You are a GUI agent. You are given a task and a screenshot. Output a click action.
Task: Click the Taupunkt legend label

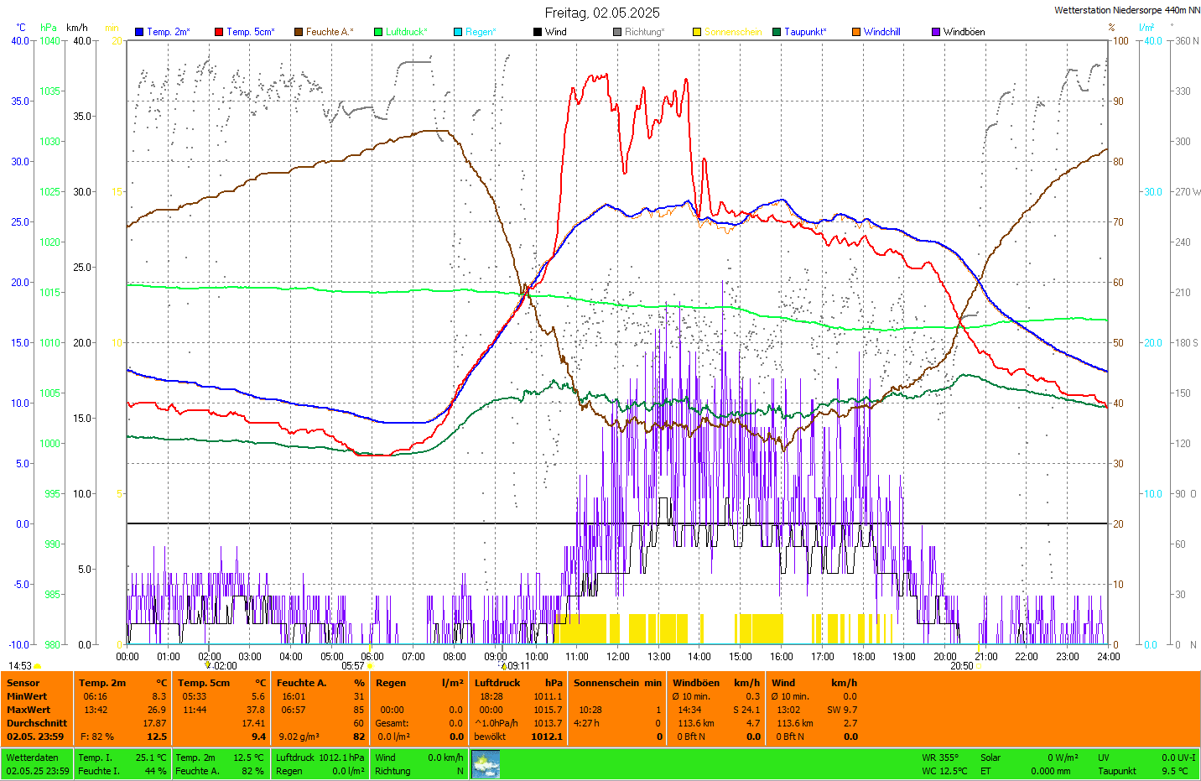(x=804, y=32)
